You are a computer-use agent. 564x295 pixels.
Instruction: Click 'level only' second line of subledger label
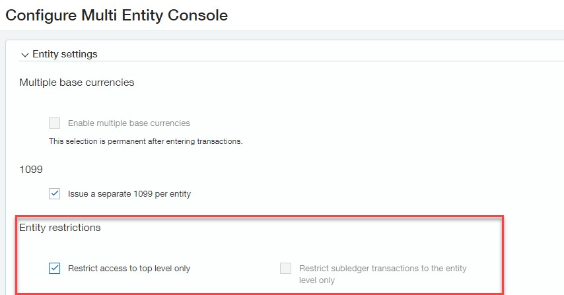317,280
